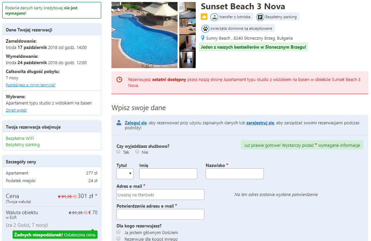
Task: Open the large swimming pool photo
Action: (x=144, y=35)
